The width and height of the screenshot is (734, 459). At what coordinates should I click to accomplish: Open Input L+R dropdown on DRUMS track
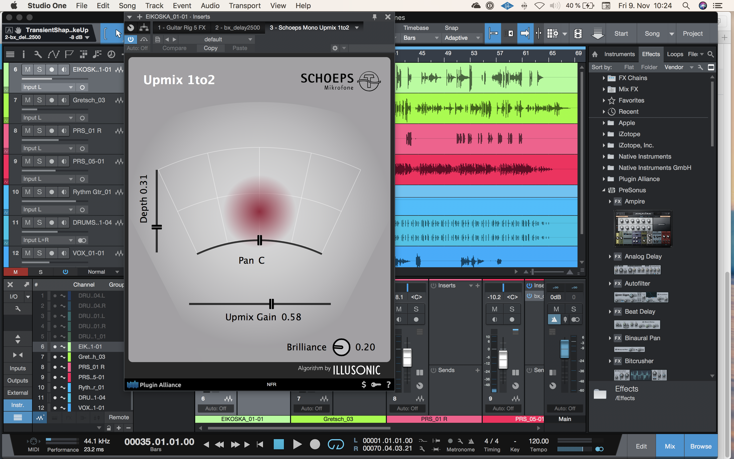(48, 240)
